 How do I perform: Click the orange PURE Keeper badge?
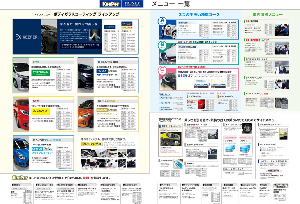tap(192, 100)
